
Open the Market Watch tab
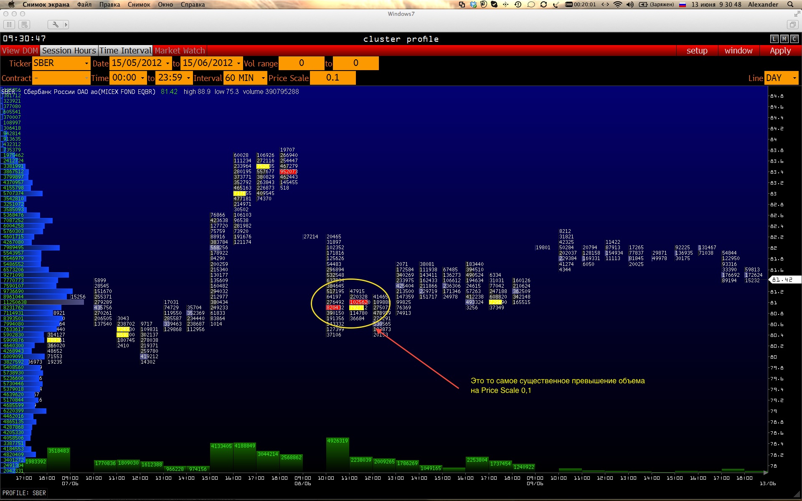tap(180, 51)
